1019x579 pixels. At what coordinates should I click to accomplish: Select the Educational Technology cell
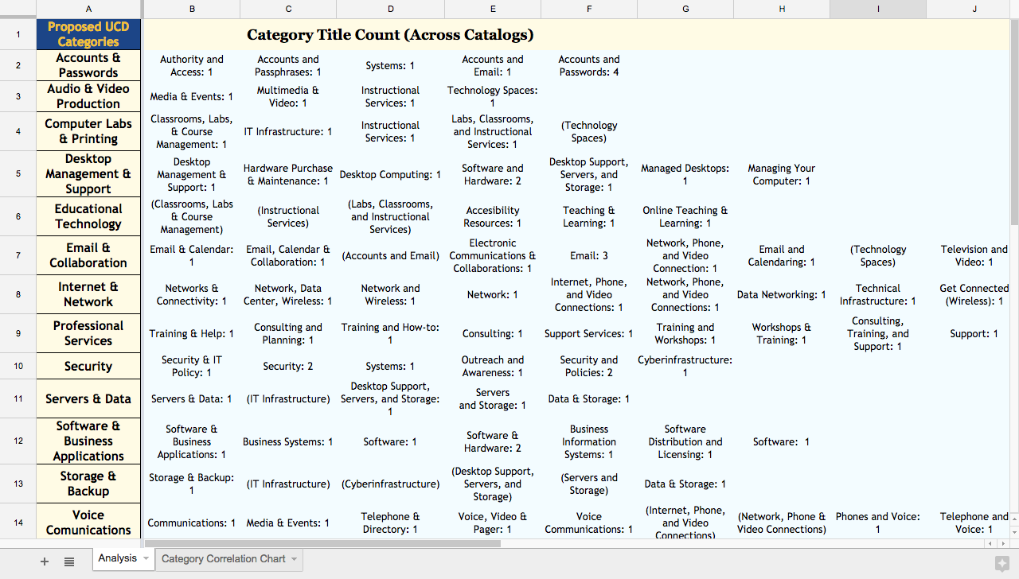tap(88, 216)
